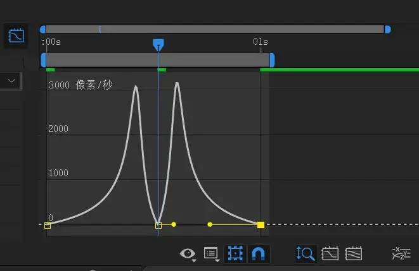Click the gray work area bar
Screen dimensions: 419x271
[x=158, y=60]
